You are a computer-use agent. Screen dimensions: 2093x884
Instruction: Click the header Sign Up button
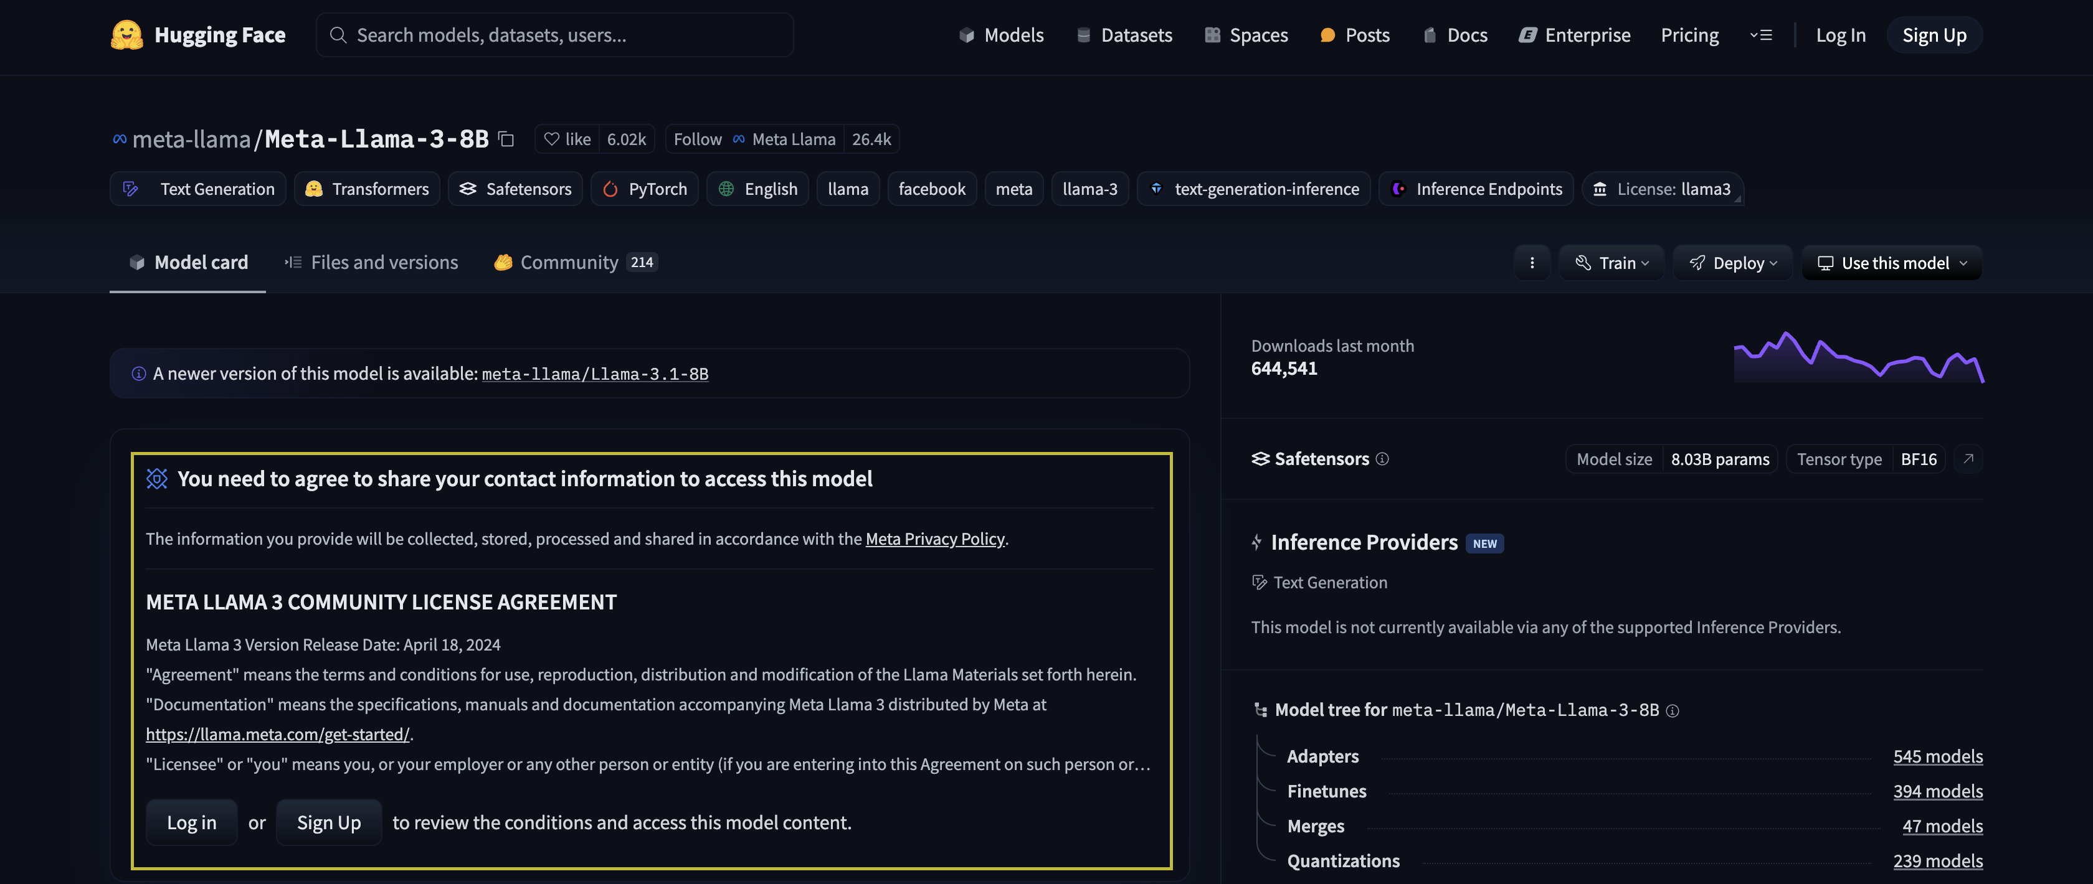click(1934, 35)
